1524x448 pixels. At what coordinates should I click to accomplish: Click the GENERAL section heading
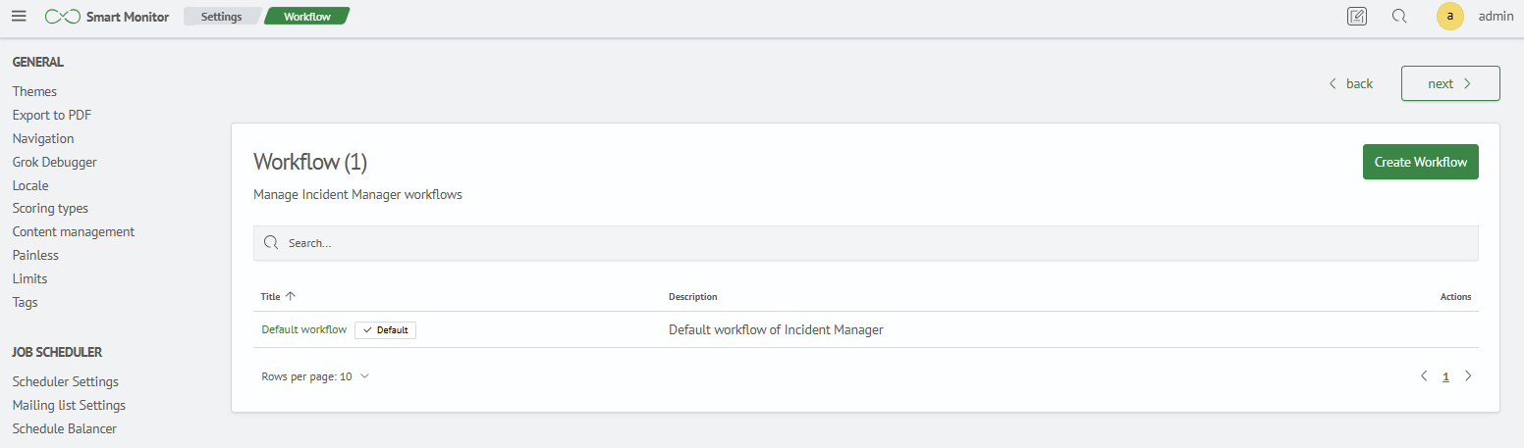point(38,62)
